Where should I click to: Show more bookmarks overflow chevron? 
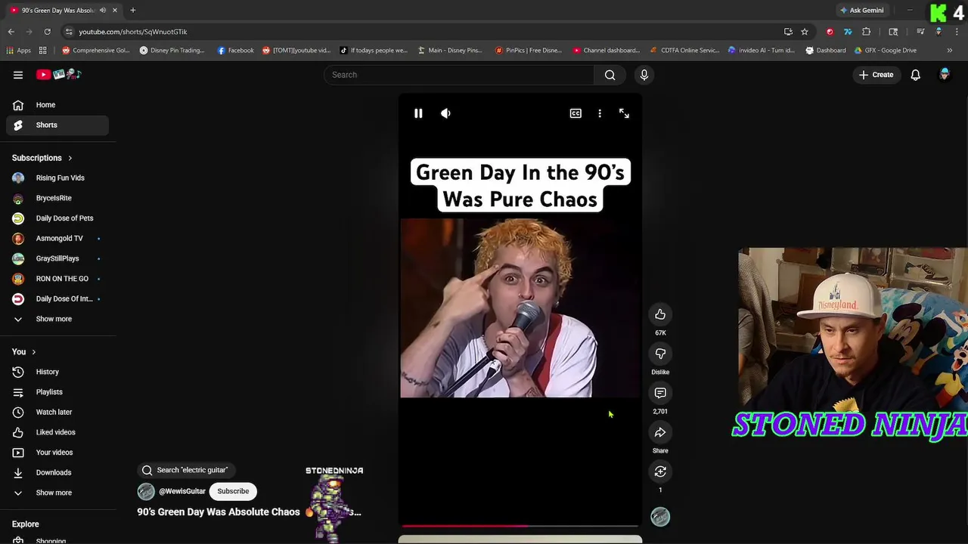tap(950, 51)
